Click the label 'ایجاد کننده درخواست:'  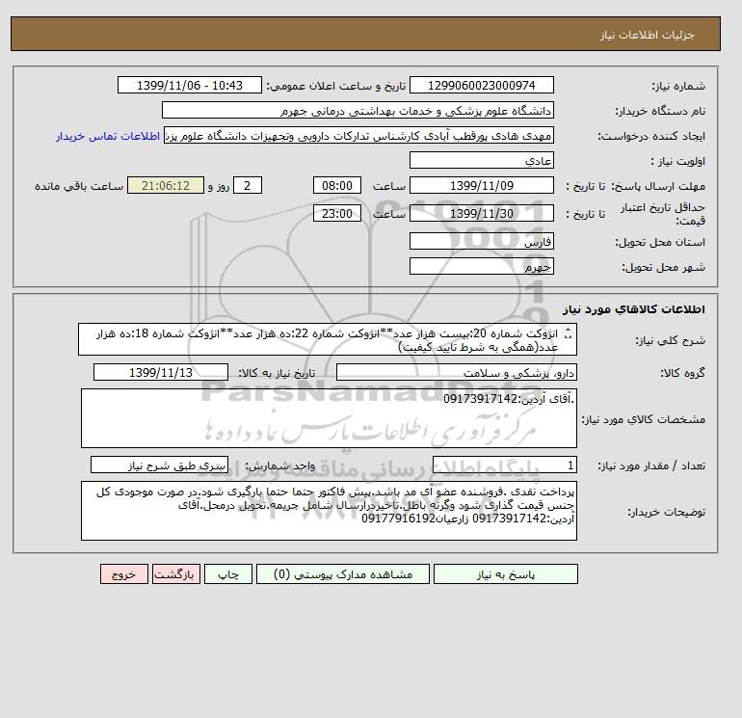[x=651, y=136]
